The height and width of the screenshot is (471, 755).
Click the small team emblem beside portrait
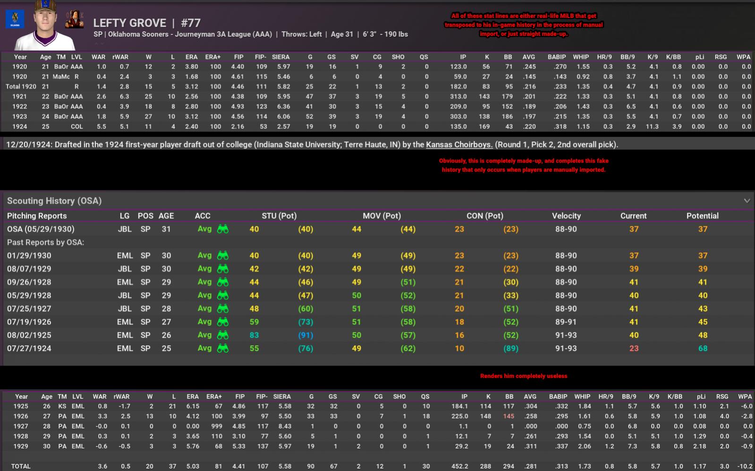tap(74, 19)
